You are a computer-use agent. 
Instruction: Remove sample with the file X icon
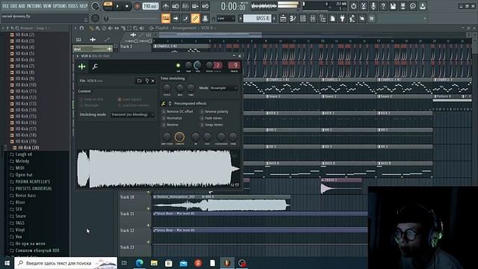pyautogui.click(x=153, y=81)
